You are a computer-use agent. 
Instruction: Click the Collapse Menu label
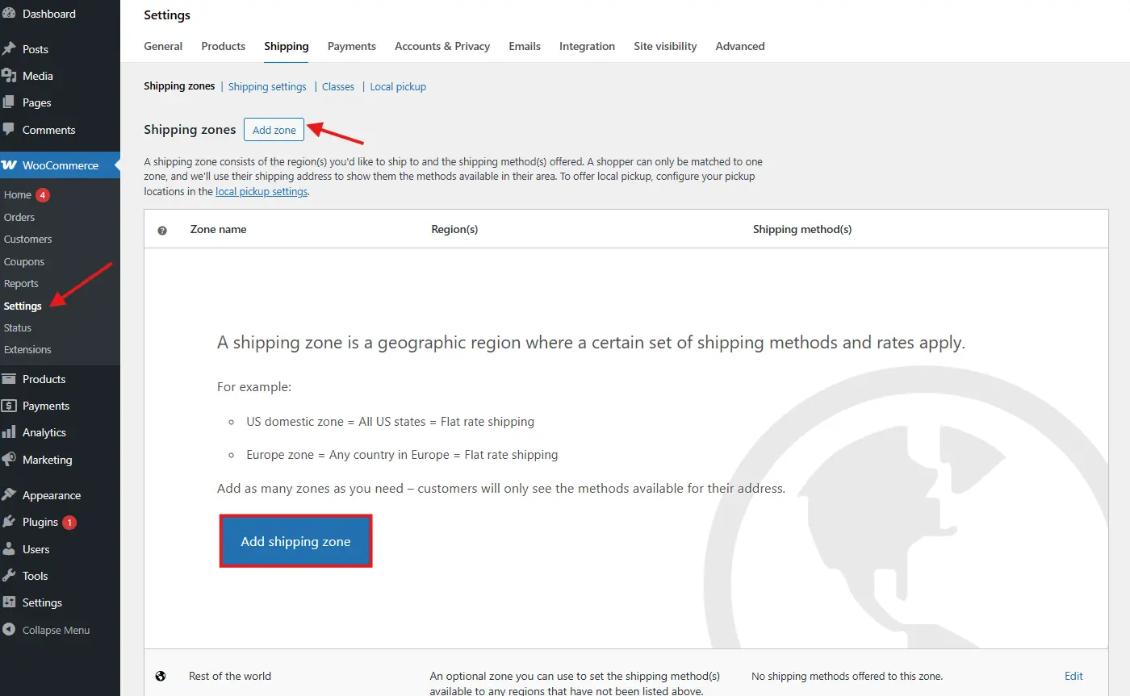56,630
